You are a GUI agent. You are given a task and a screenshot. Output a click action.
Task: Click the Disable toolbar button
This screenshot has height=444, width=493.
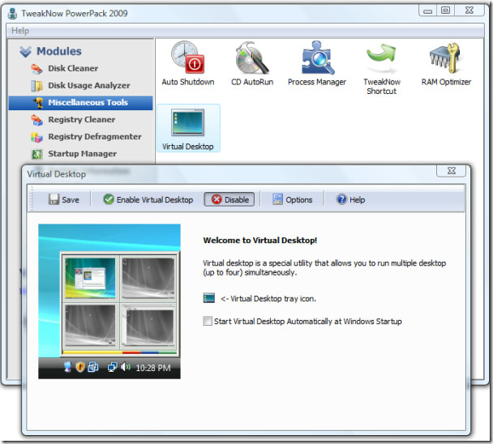[229, 199]
